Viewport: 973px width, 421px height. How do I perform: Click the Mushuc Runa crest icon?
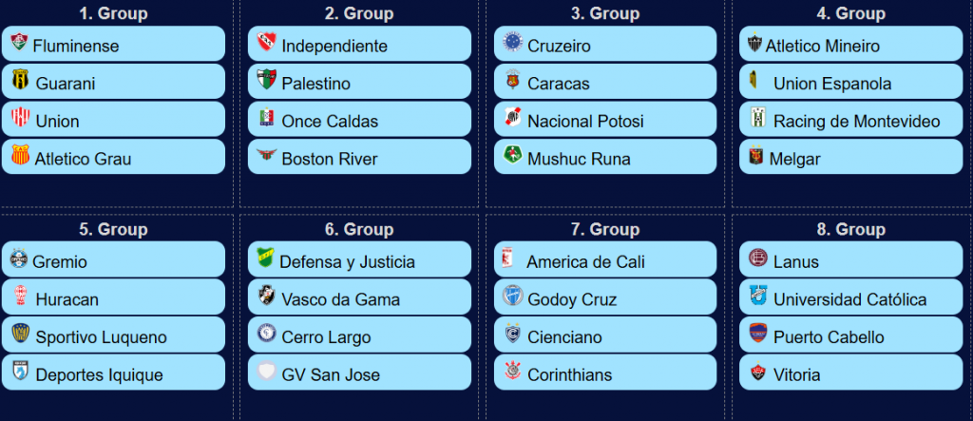[x=512, y=155]
